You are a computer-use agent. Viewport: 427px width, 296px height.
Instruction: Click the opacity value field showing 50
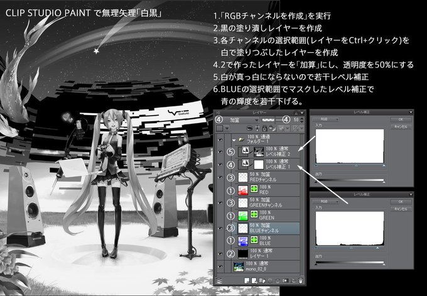(x=296, y=120)
